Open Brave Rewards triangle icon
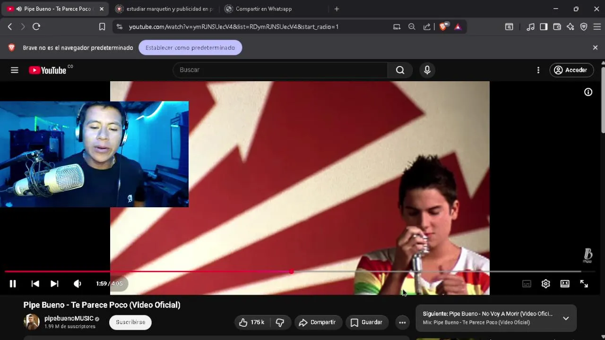This screenshot has width=605, height=340. click(x=458, y=27)
